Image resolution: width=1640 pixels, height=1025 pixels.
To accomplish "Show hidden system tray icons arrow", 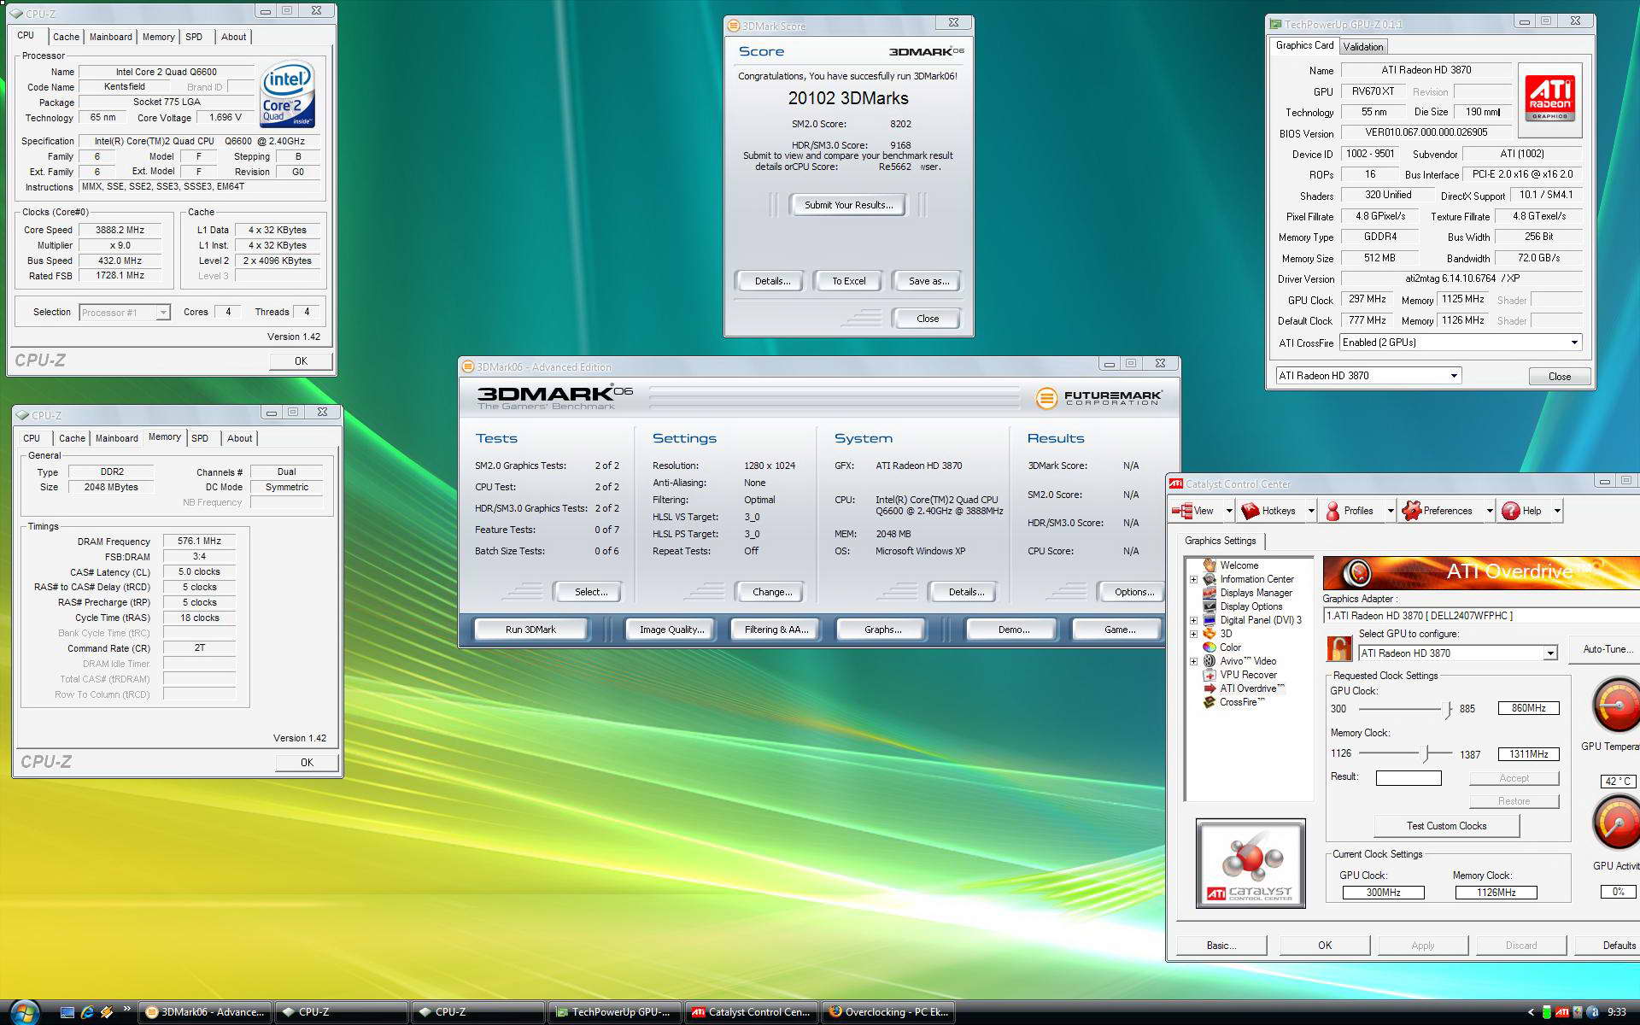I will pyautogui.click(x=1531, y=1012).
